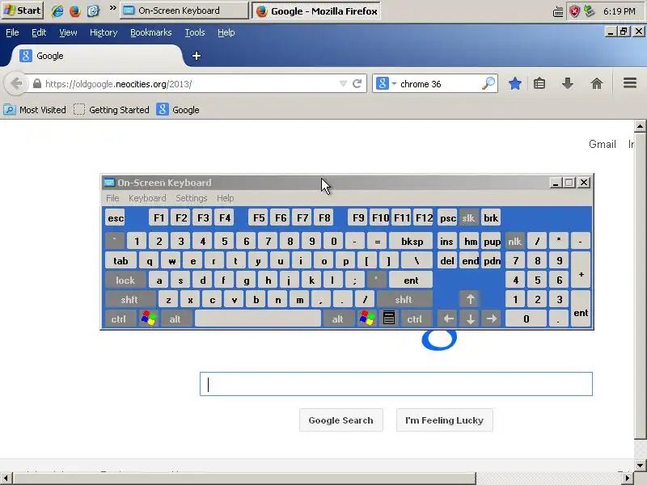Toggle the left shft key
This screenshot has width=647, height=485.
tap(130, 299)
